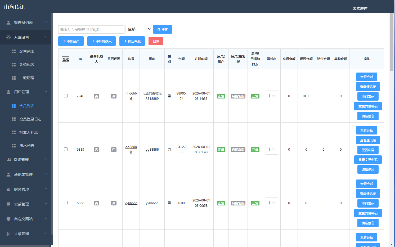395x247 pixels.
Task: Click the 一键清理 grid icon
Action: pos(14,78)
